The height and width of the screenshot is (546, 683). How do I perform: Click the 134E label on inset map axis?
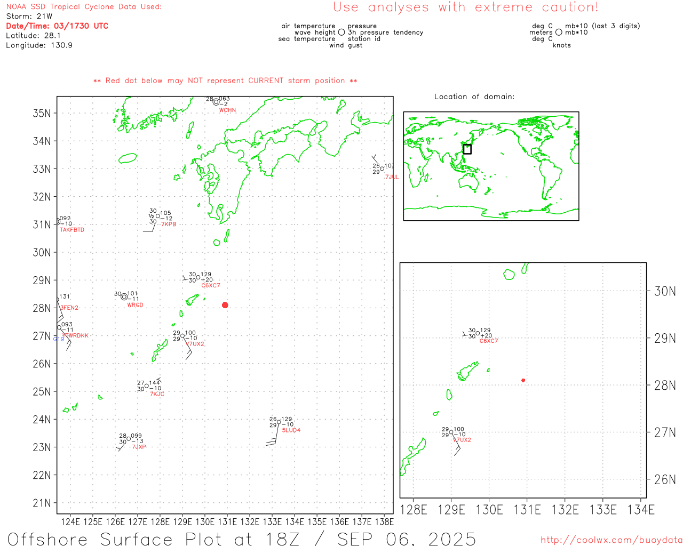(641, 510)
